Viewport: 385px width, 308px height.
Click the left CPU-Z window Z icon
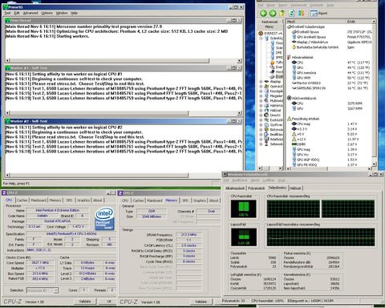point(4,193)
